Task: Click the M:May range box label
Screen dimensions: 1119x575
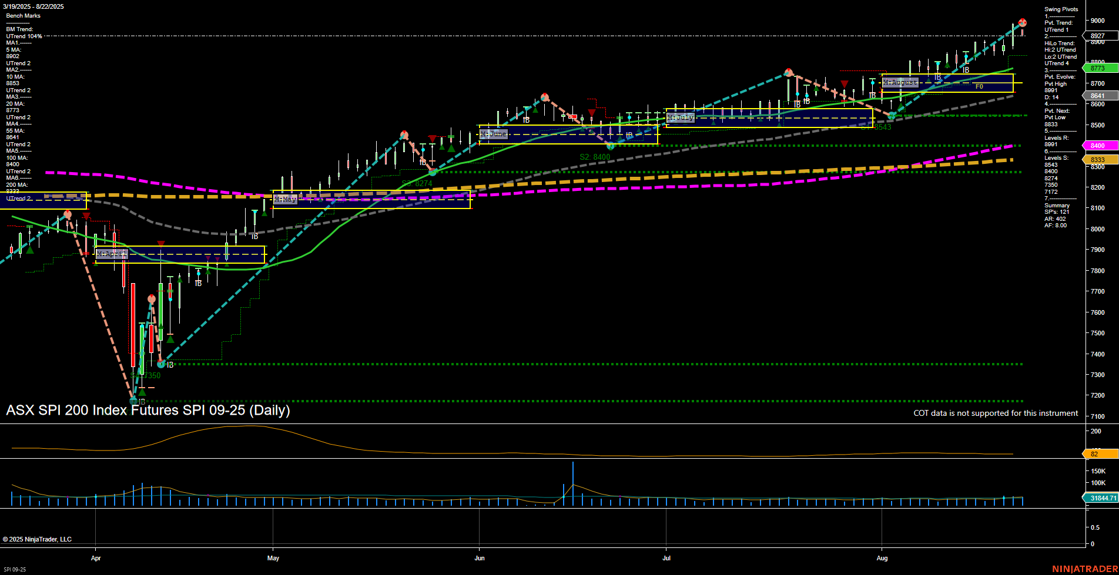Action: pos(286,199)
